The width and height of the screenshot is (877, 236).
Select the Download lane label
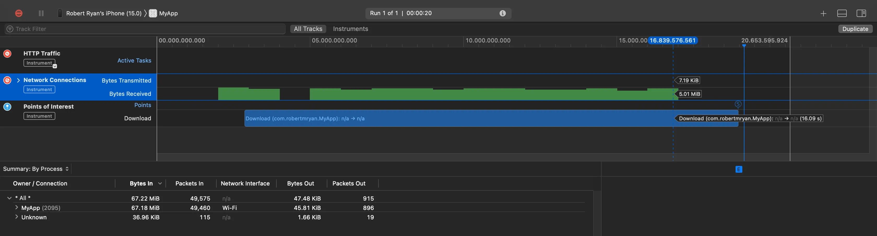138,118
